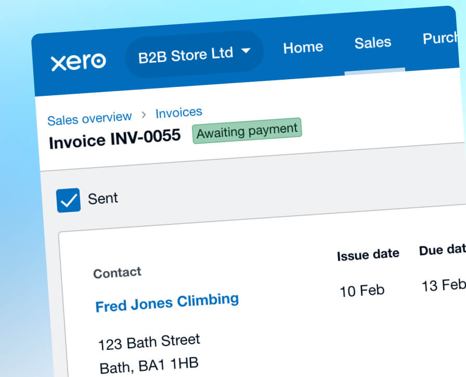
Task: Go to the Home menu
Action: tap(303, 47)
